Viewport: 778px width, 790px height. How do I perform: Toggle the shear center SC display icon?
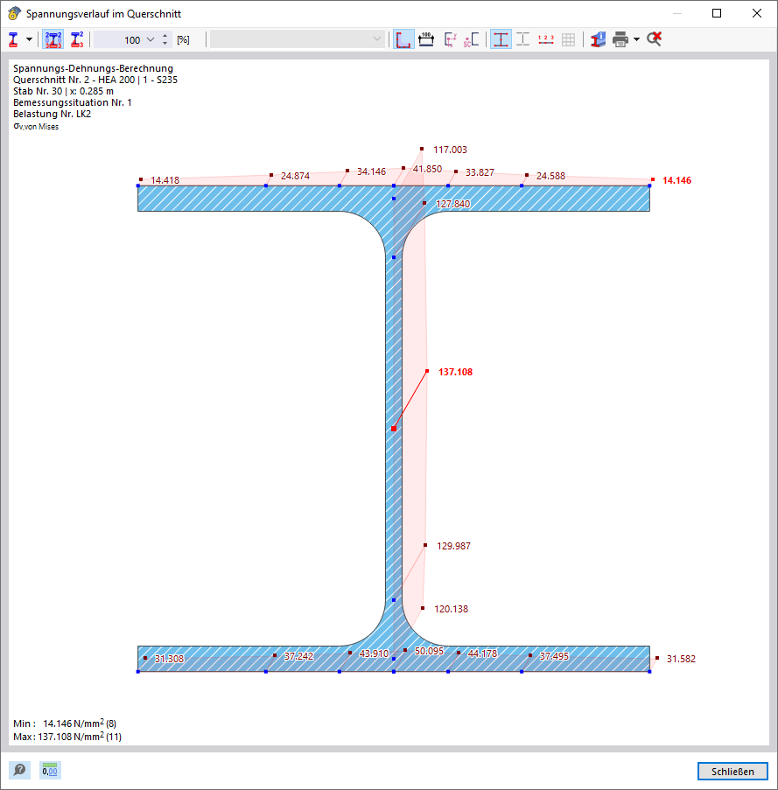coord(471,39)
